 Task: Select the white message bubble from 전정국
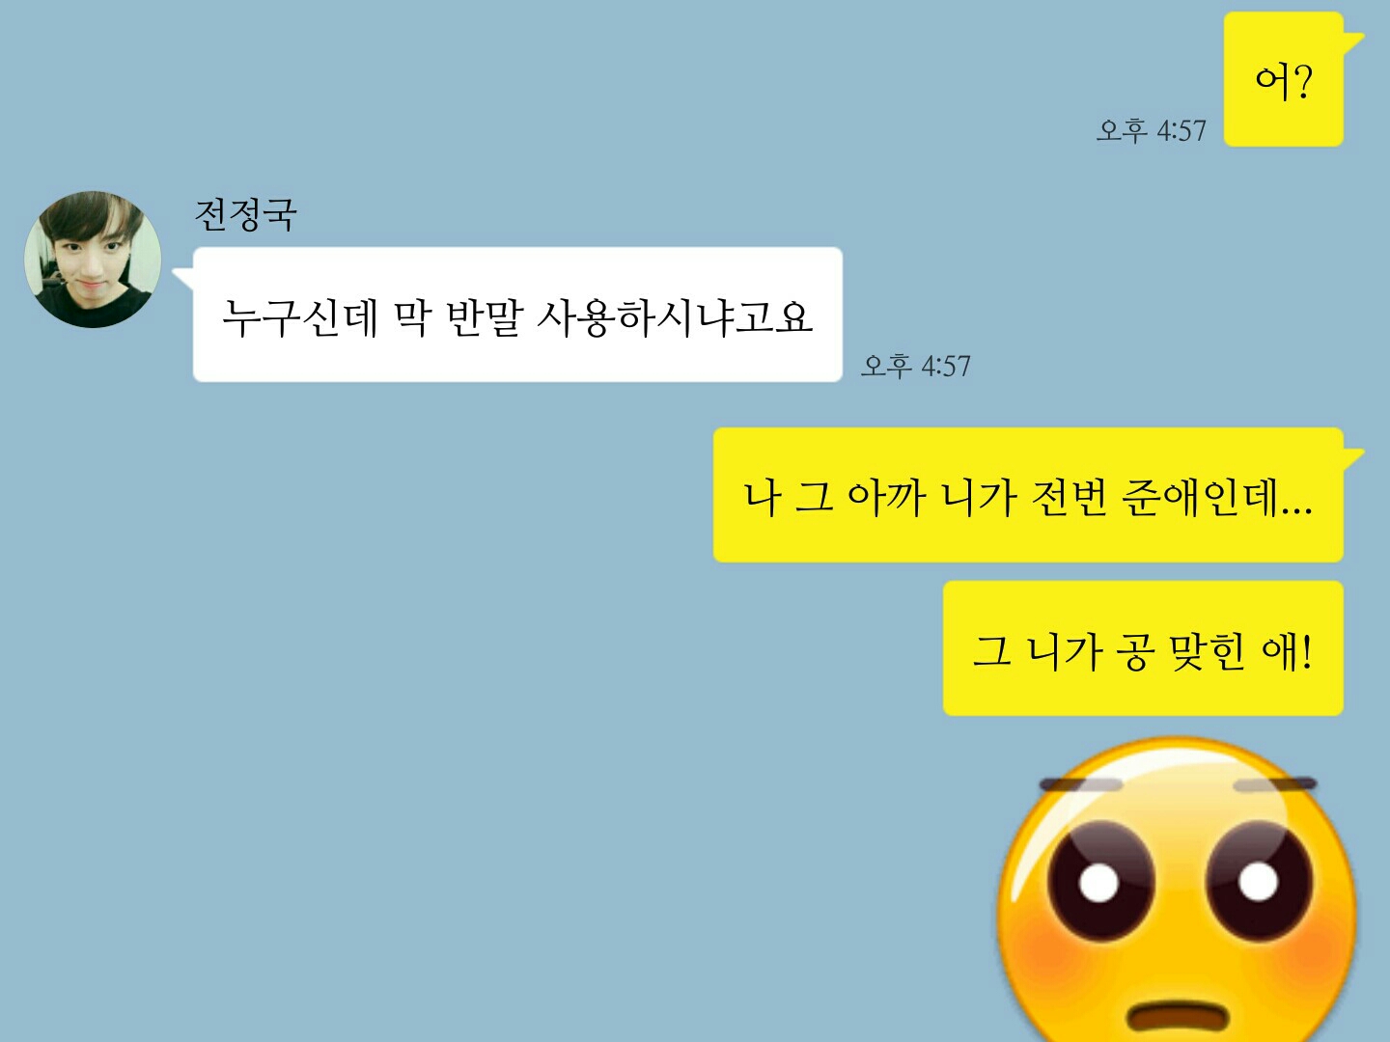point(517,315)
